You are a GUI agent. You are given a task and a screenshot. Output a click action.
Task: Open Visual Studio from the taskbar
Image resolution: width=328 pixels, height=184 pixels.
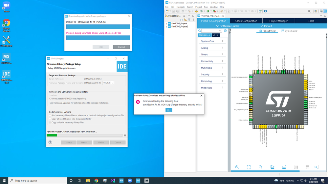click(113, 181)
